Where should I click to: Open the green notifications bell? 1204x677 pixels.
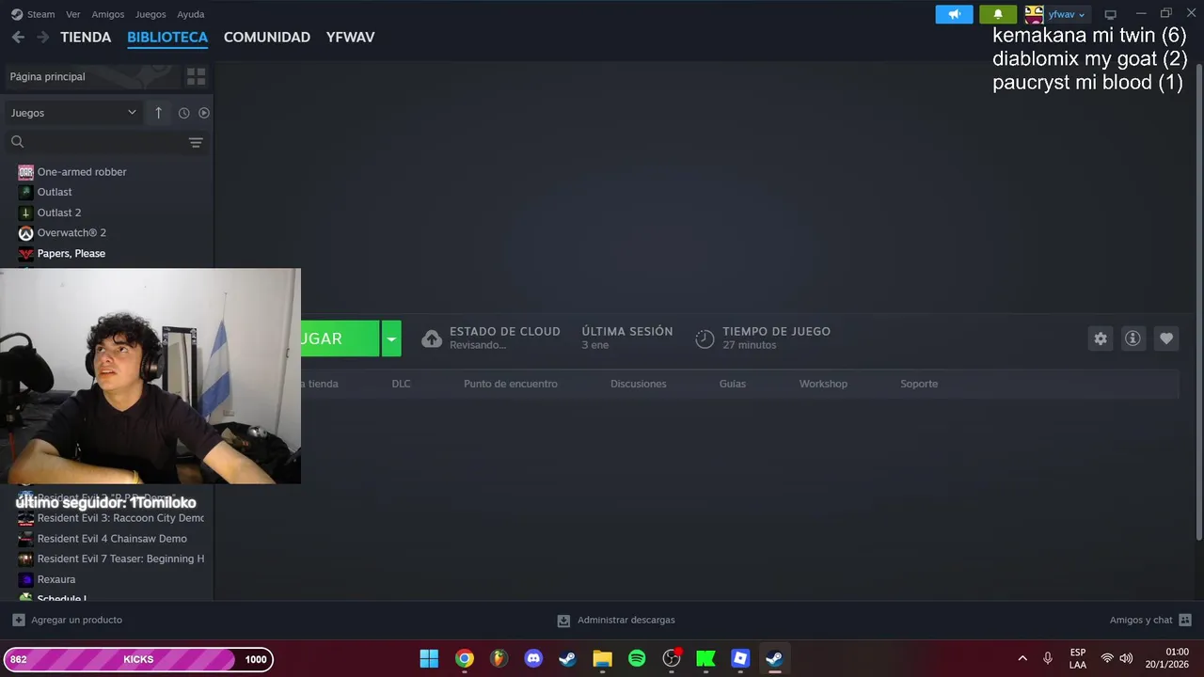click(x=998, y=14)
